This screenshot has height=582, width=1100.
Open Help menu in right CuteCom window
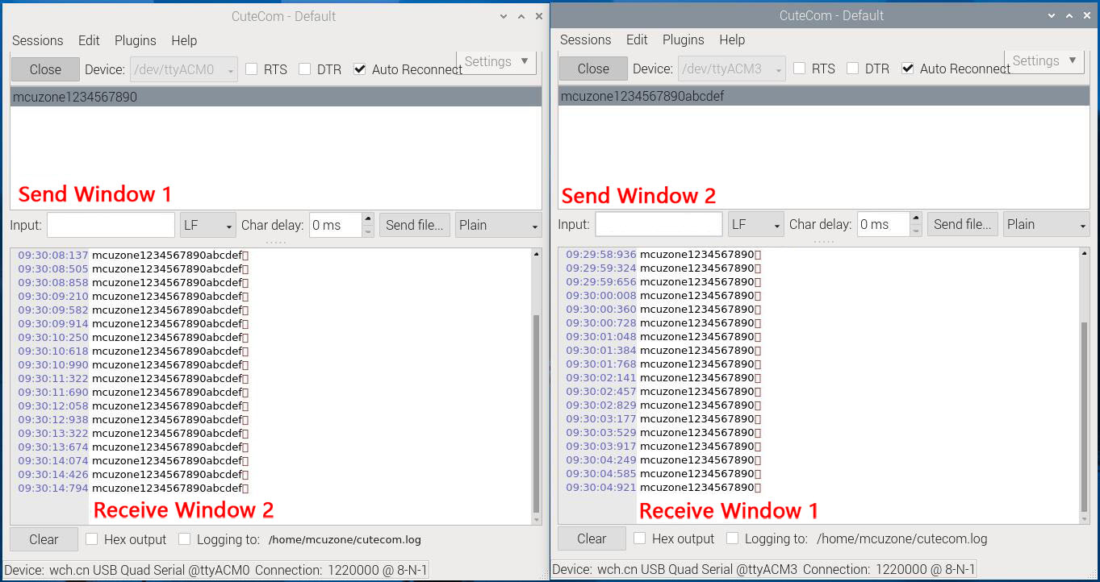tap(732, 39)
